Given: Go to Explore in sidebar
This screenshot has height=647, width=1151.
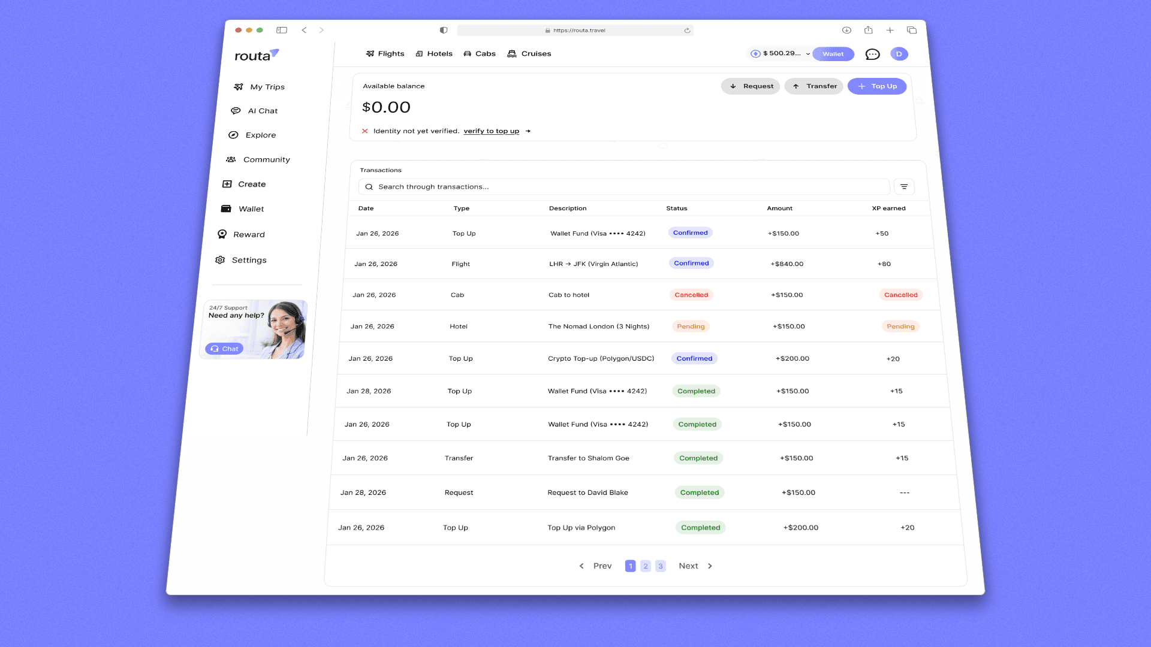Looking at the screenshot, I should [252, 135].
